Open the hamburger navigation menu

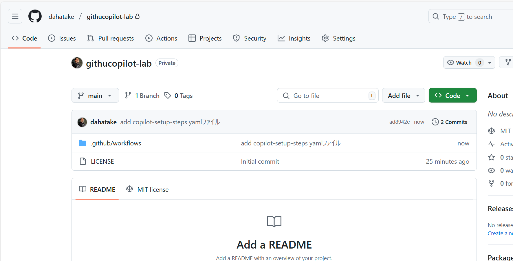(15, 16)
